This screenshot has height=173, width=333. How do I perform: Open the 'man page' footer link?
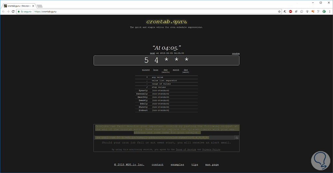click(212, 164)
